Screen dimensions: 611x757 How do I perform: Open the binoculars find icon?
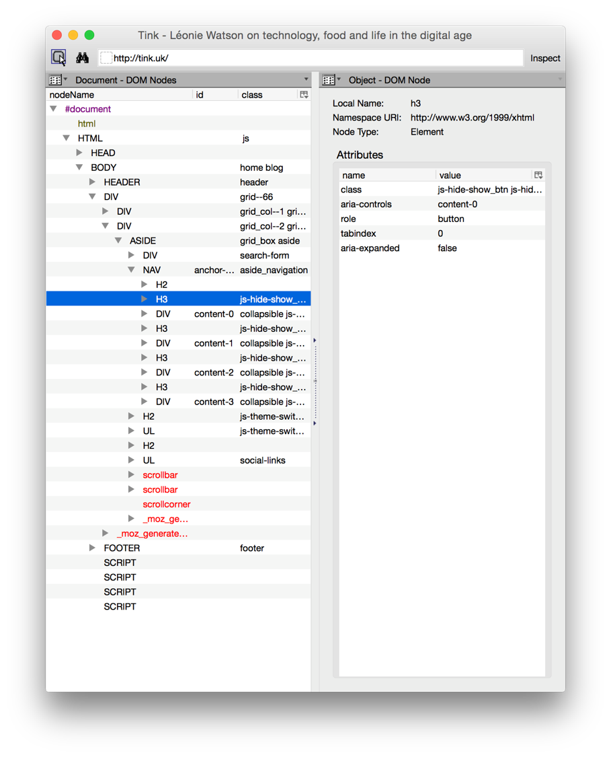(x=83, y=58)
